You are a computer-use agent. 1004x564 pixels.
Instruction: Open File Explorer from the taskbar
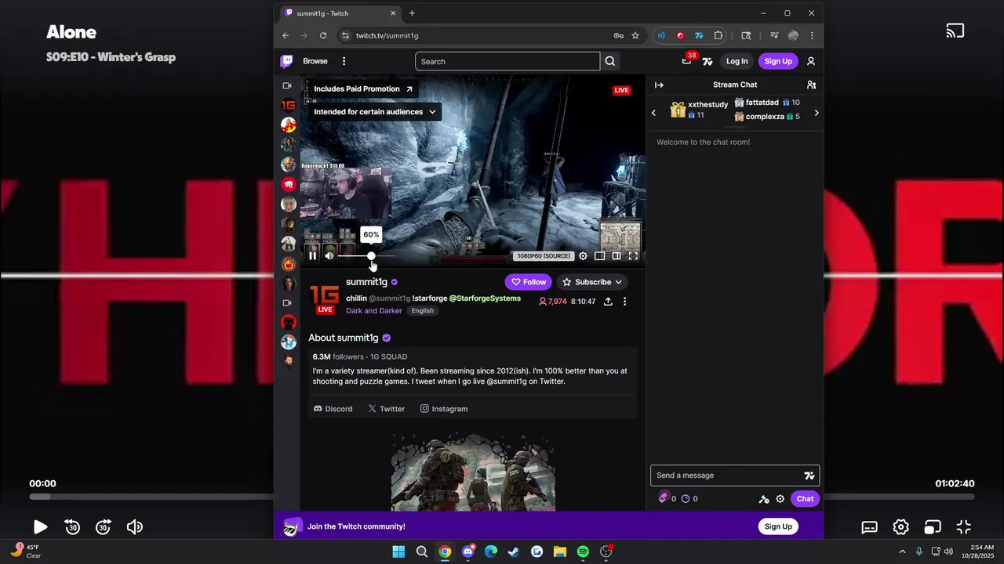point(560,551)
